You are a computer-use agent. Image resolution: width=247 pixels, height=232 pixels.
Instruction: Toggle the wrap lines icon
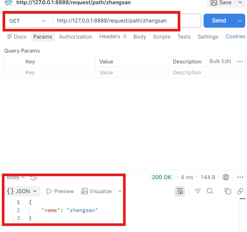[180, 191]
